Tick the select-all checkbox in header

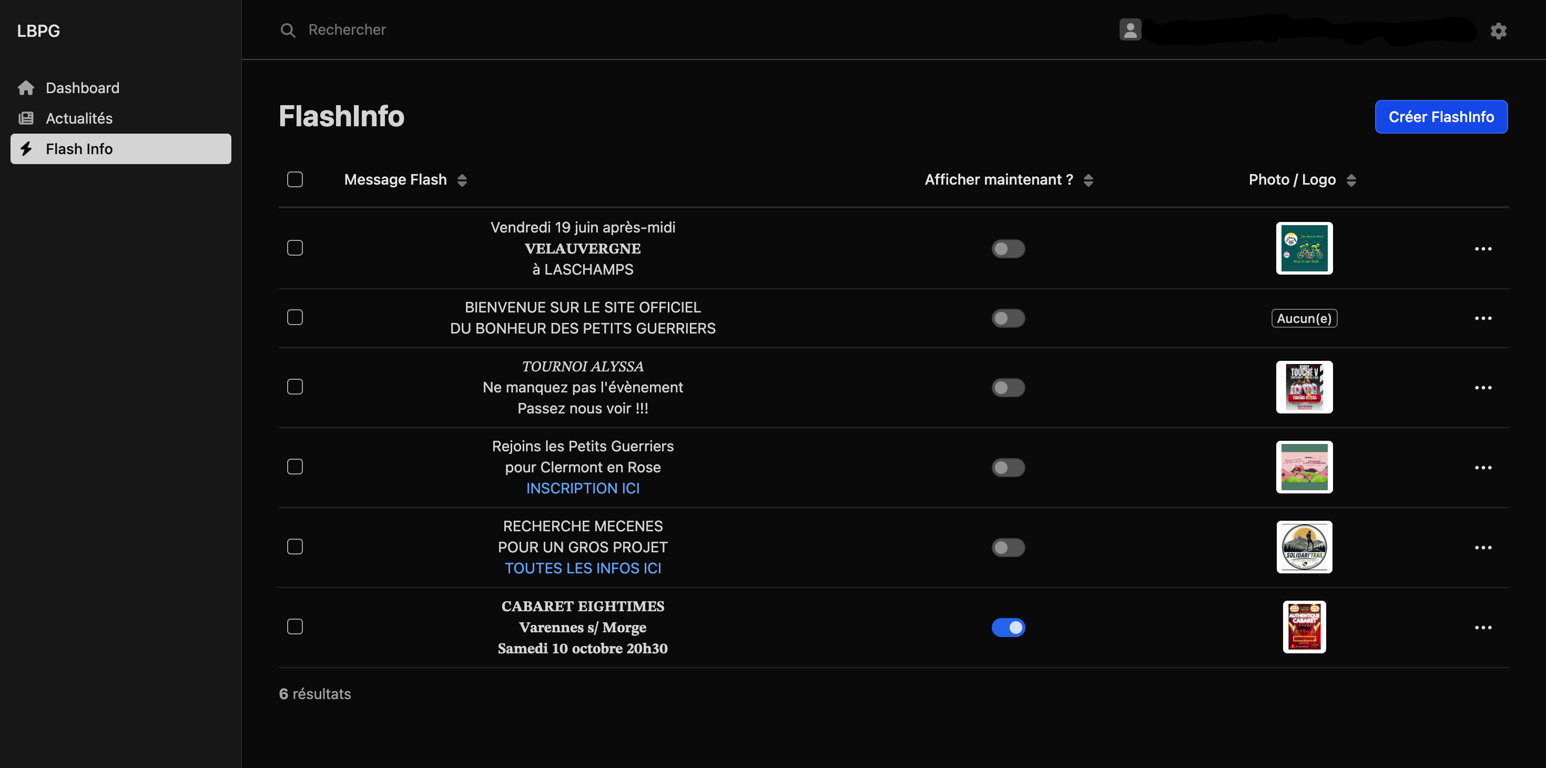[x=294, y=179]
